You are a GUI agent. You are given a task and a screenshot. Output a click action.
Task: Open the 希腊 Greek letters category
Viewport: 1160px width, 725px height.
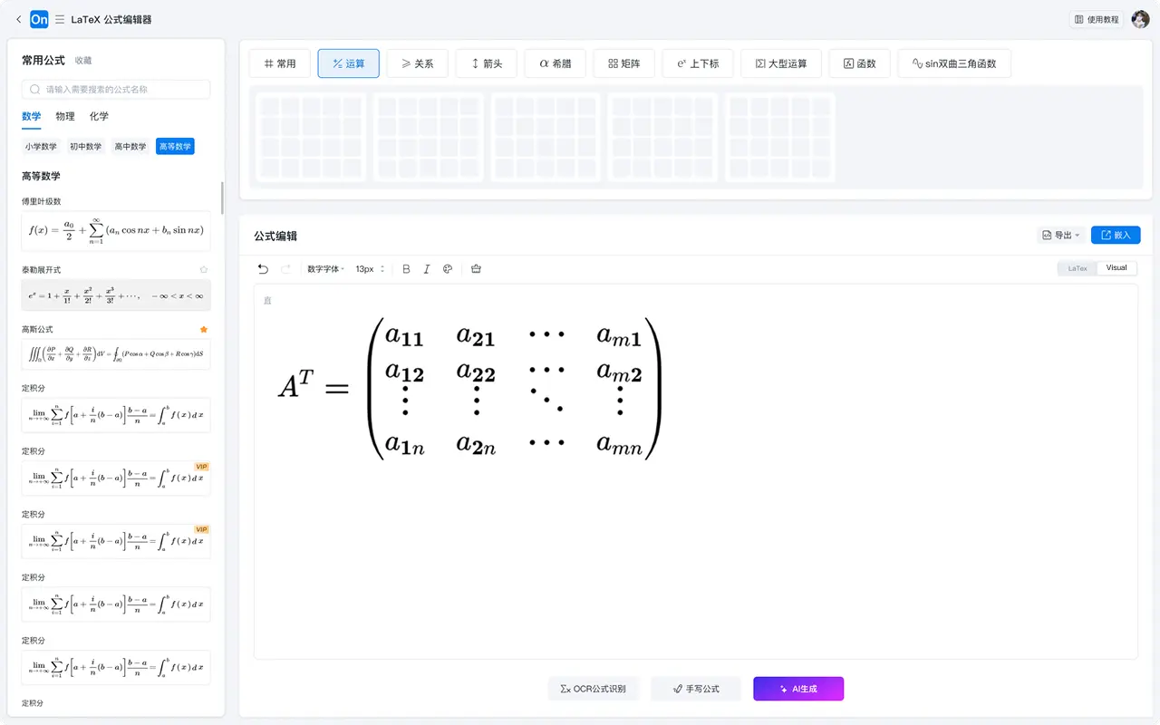pyautogui.click(x=555, y=63)
